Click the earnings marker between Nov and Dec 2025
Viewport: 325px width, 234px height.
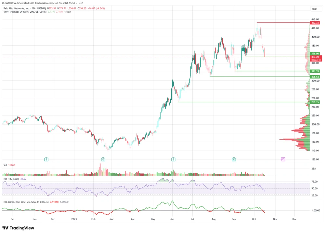pyautogui.click(x=46, y=159)
